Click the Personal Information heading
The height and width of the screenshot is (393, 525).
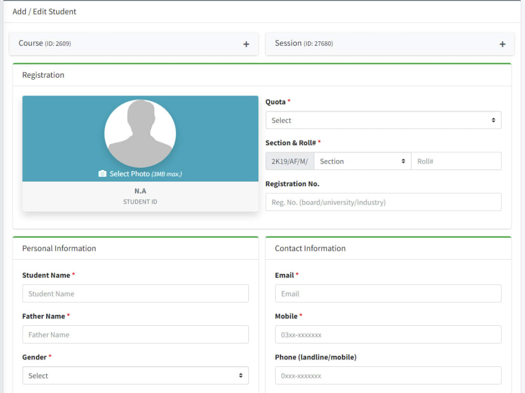click(x=59, y=248)
